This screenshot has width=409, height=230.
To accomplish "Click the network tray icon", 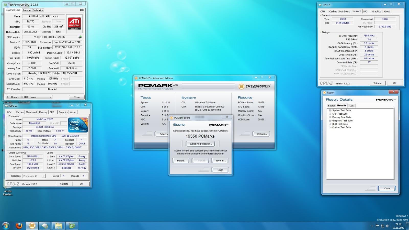I will click(383, 226).
